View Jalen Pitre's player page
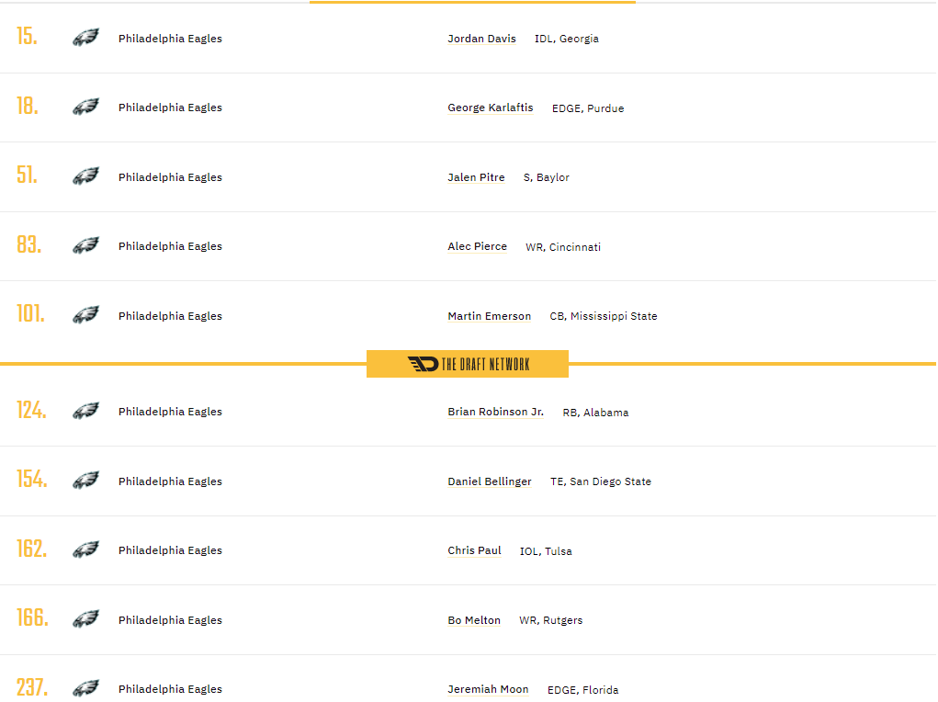Viewport: 938px width, 702px height. (x=476, y=177)
